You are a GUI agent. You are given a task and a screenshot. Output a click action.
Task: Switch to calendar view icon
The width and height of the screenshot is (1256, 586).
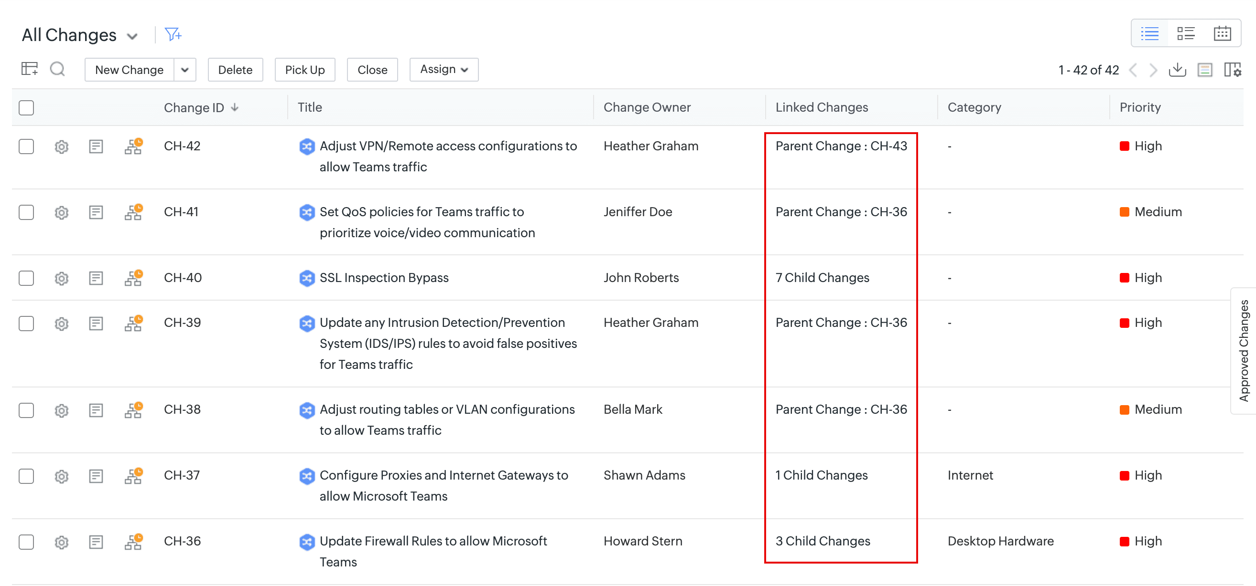click(x=1222, y=33)
